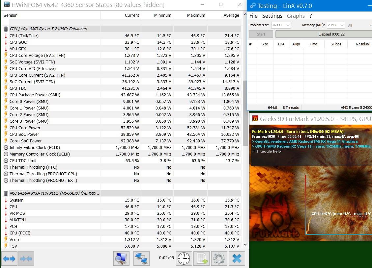
Task: Open the LinX Graphs menu
Action: [296, 16]
